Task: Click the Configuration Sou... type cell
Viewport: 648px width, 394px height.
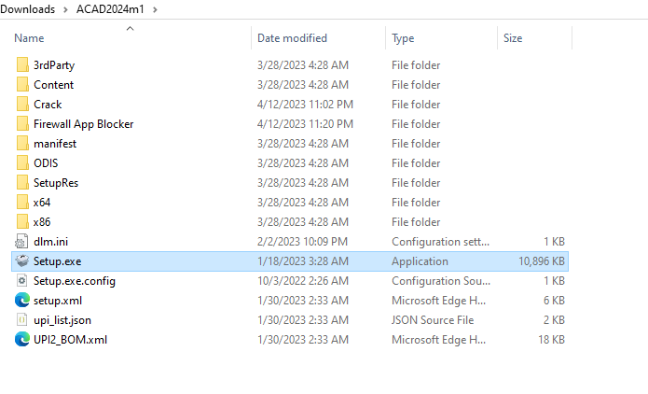Action: click(441, 281)
